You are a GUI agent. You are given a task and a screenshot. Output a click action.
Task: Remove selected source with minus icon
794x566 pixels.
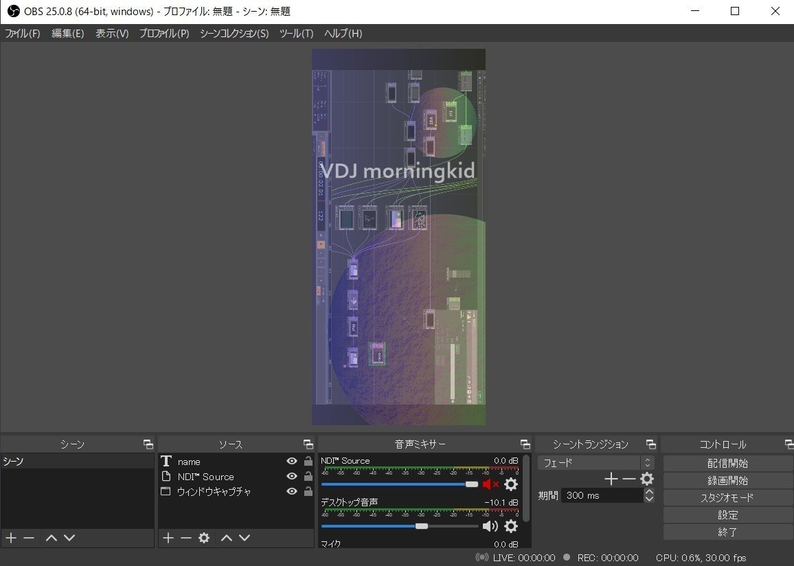click(186, 538)
